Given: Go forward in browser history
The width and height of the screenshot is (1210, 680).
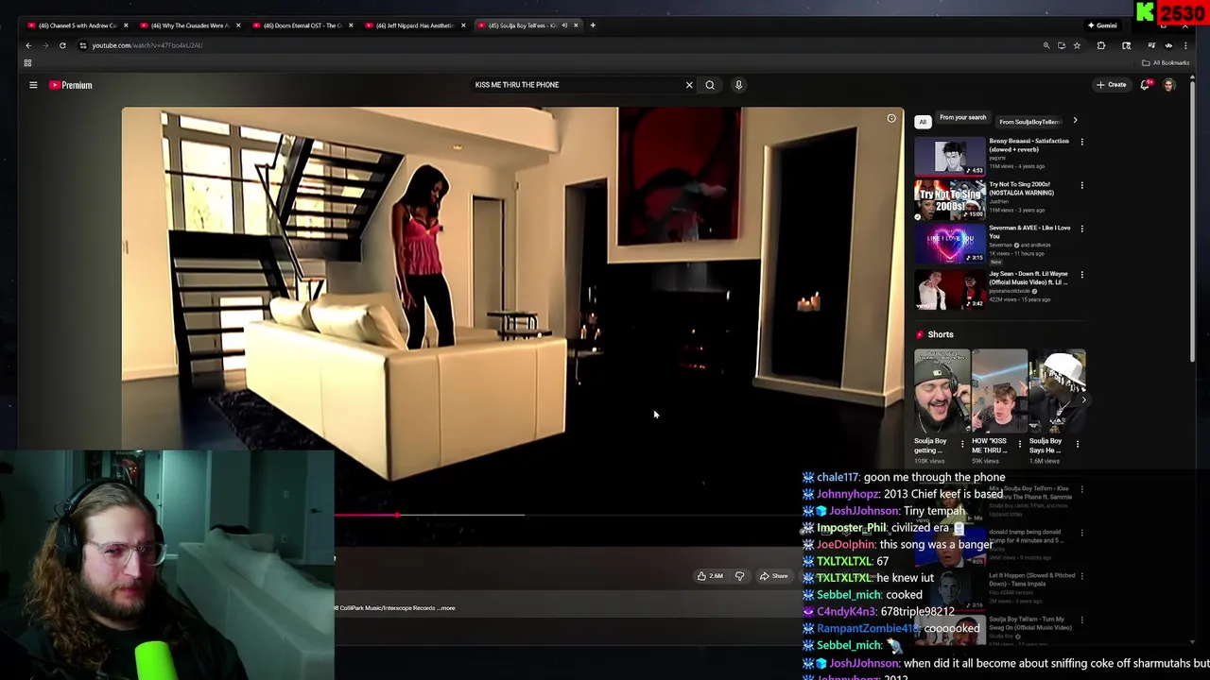Looking at the screenshot, I should [x=45, y=45].
